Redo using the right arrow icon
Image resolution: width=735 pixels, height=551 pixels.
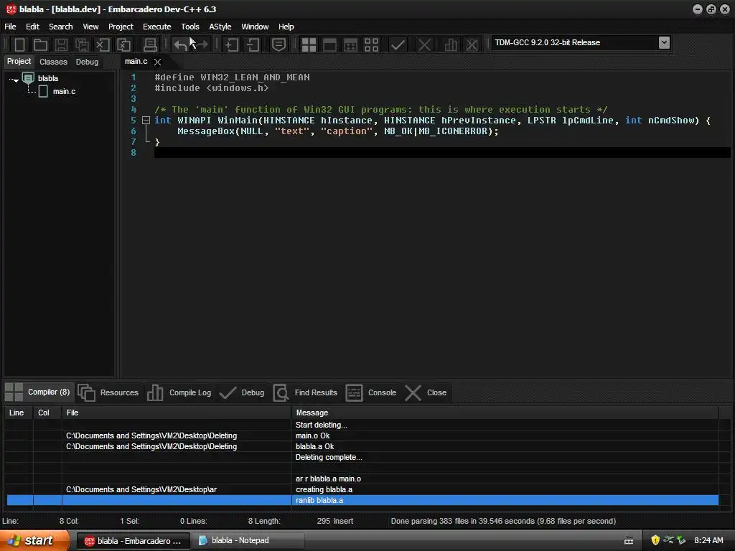point(202,44)
